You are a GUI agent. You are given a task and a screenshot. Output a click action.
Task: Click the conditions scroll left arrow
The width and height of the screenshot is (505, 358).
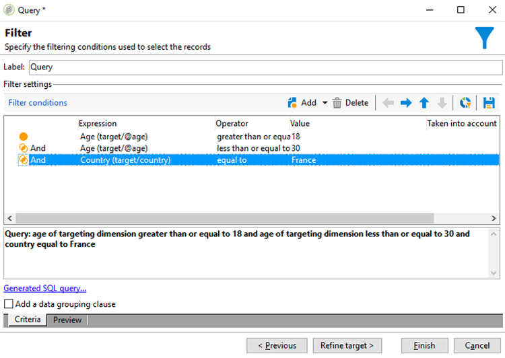pyautogui.click(x=10, y=218)
